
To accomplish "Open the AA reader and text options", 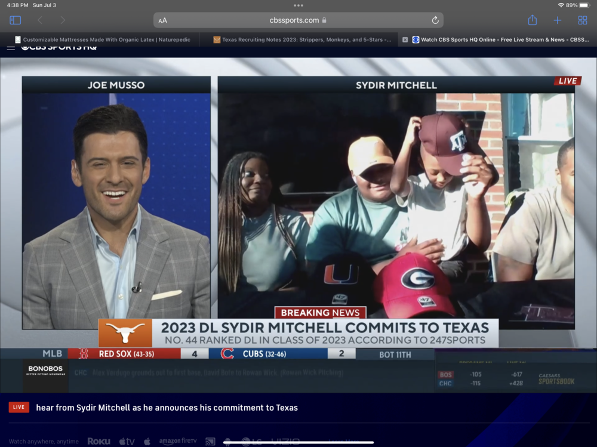I will point(162,20).
